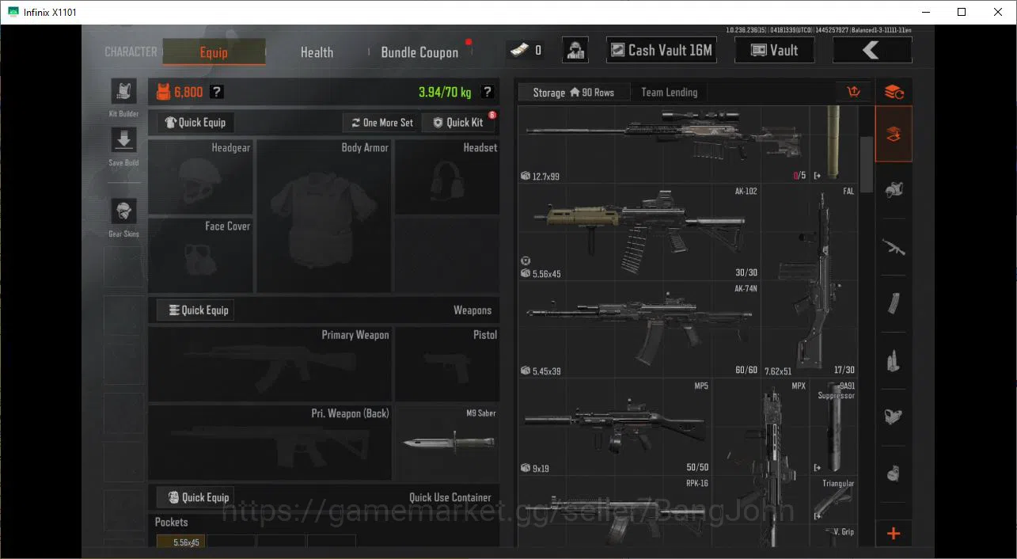Select the Headgear equipment slot

(201, 177)
